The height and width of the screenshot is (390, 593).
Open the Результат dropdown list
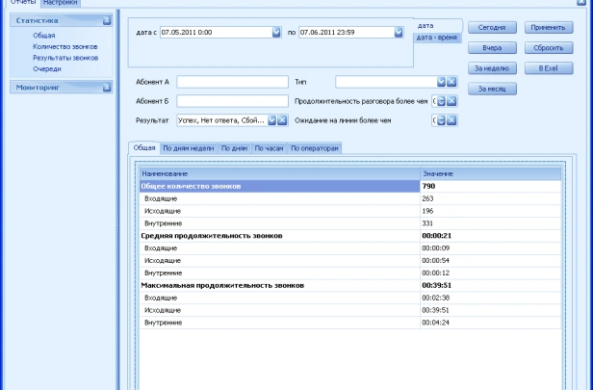click(272, 120)
